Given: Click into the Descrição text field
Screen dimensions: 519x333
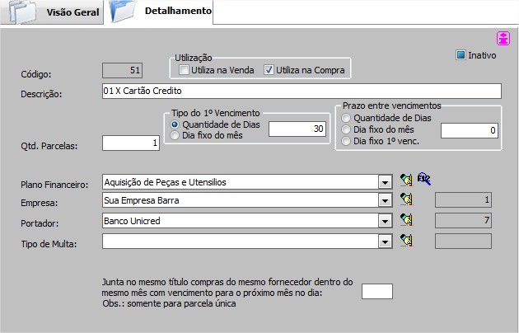Looking at the screenshot, I should point(301,91).
